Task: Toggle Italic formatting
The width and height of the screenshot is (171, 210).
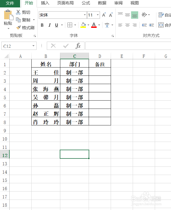Action: pyautogui.click(x=50, y=25)
